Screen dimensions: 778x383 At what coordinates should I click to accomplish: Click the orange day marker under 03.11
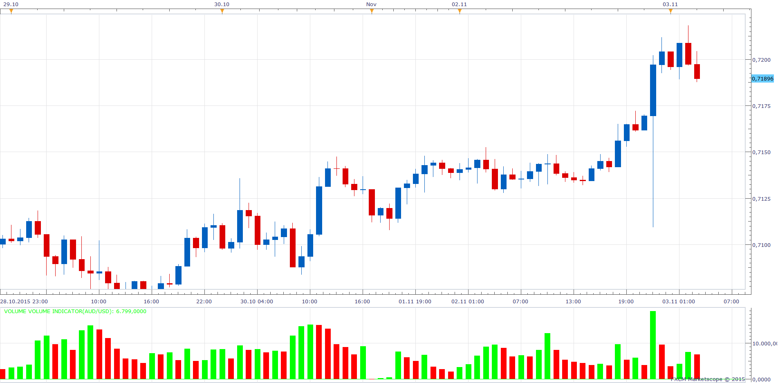670,11
